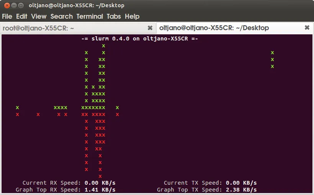Viewport: 314px width, 195px height.
Task: Open the Help menu
Action: 132,16
